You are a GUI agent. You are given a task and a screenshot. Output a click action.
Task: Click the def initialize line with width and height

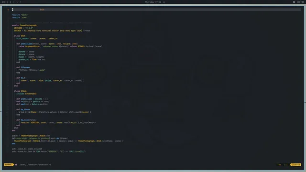click(x=47, y=43)
